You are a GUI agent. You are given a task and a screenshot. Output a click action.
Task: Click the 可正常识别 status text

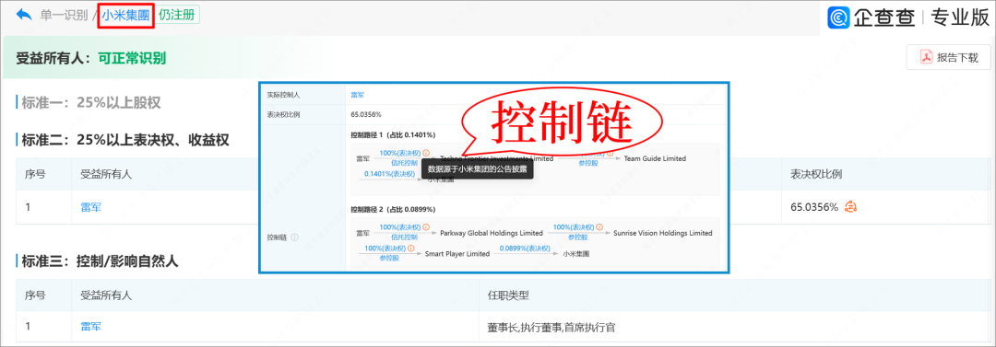click(132, 58)
